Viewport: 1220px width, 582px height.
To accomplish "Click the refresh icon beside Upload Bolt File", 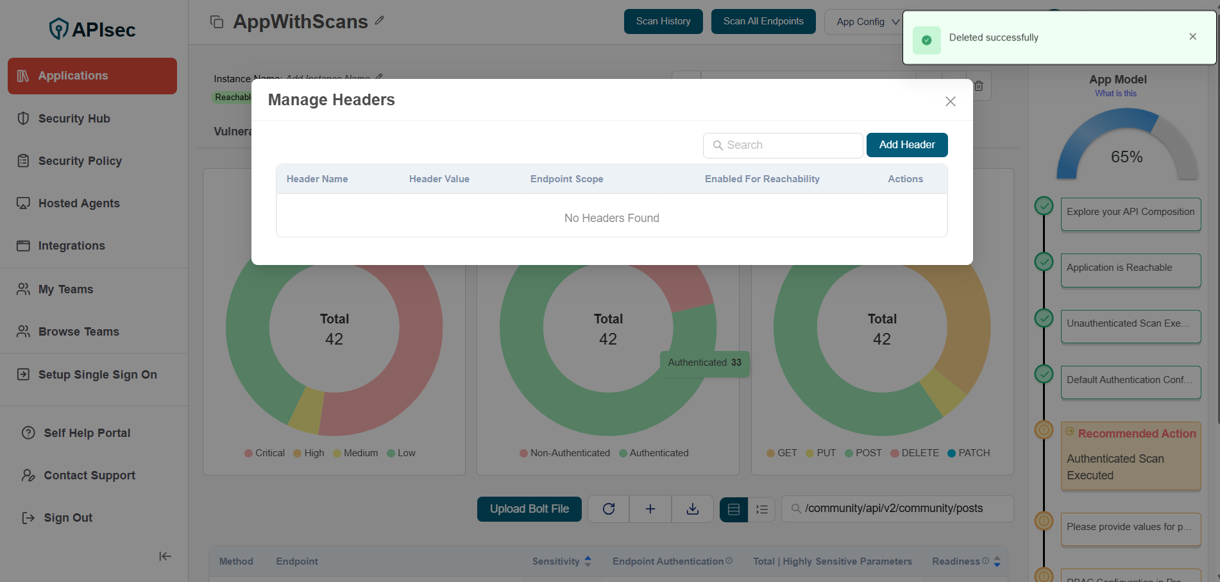I will coord(608,509).
